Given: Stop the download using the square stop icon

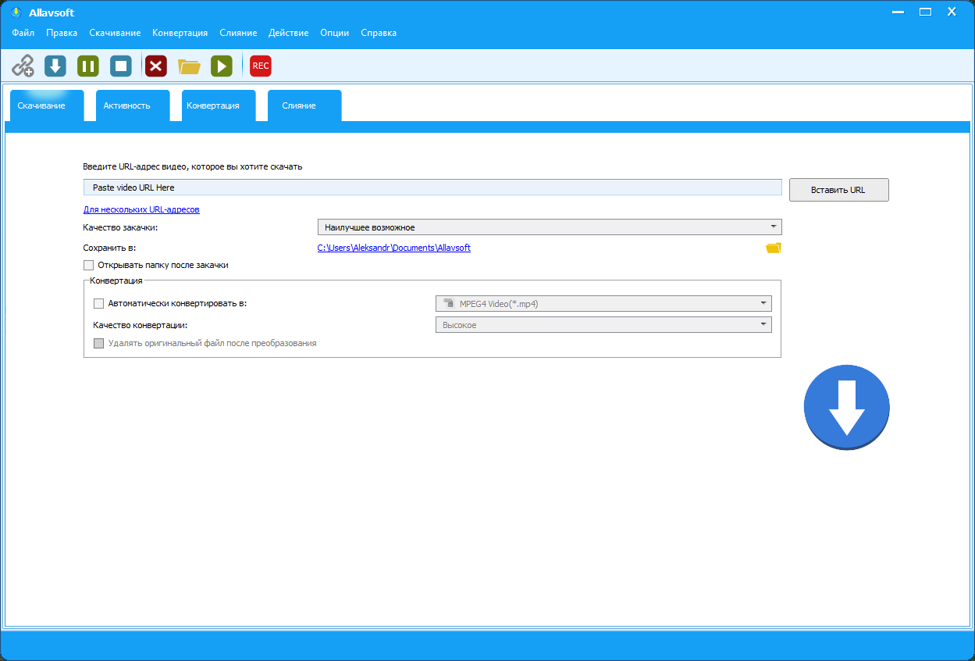Looking at the screenshot, I should (121, 66).
